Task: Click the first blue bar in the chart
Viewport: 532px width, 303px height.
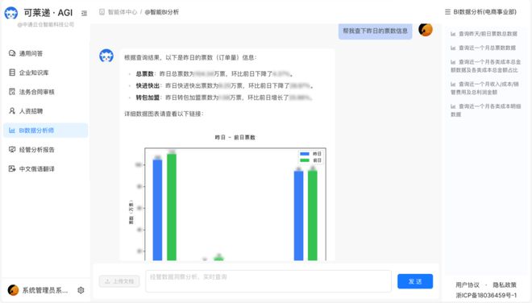Action: click(x=157, y=210)
